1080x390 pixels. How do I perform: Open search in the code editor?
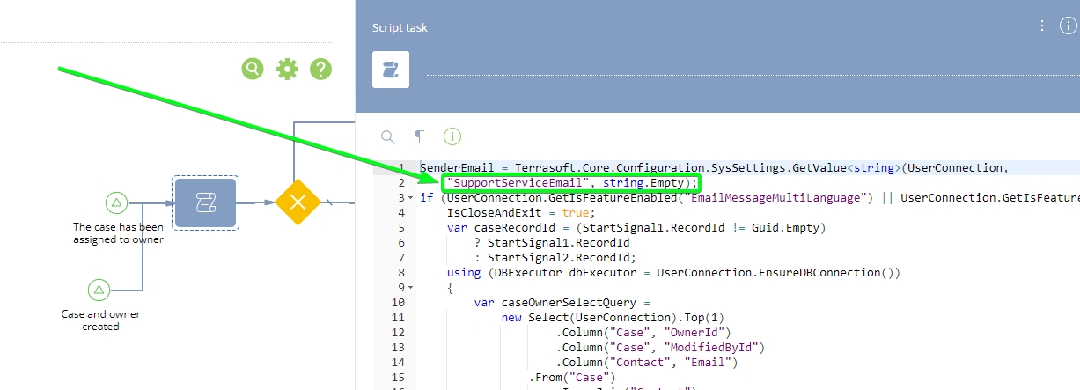click(387, 136)
